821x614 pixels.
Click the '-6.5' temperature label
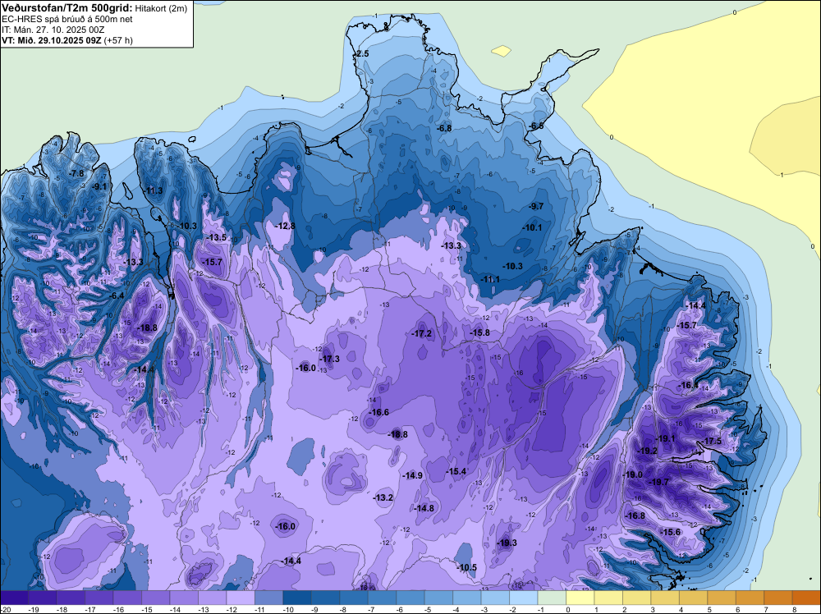535,126
